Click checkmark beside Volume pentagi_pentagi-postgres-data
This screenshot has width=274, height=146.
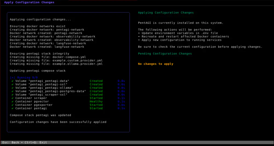tap(12, 91)
